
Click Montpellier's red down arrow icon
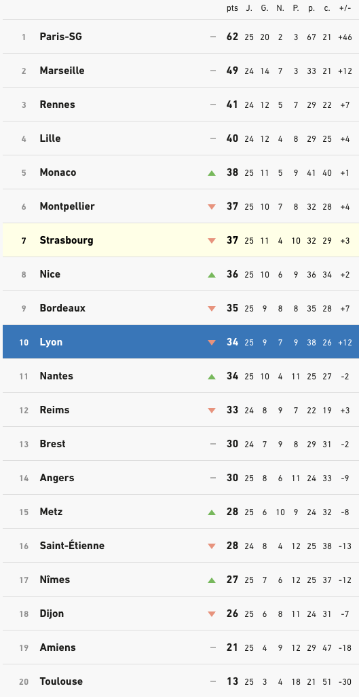tap(212, 207)
